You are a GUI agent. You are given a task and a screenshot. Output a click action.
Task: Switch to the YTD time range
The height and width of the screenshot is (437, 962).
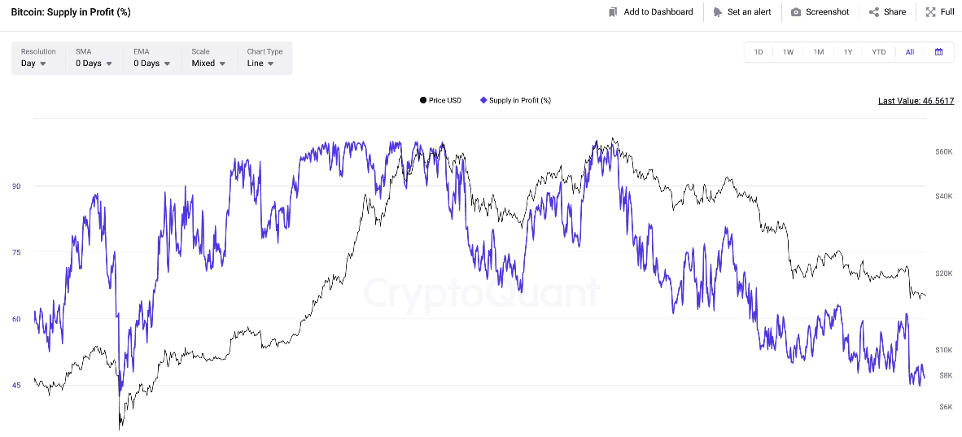878,52
